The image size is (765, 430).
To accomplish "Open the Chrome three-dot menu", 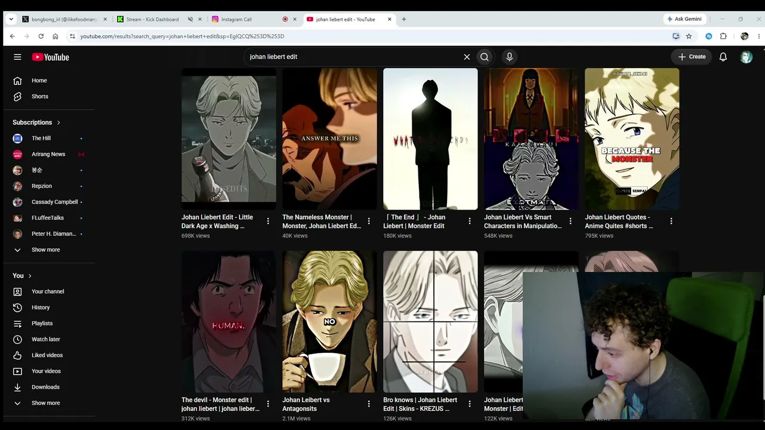I will 759,36.
